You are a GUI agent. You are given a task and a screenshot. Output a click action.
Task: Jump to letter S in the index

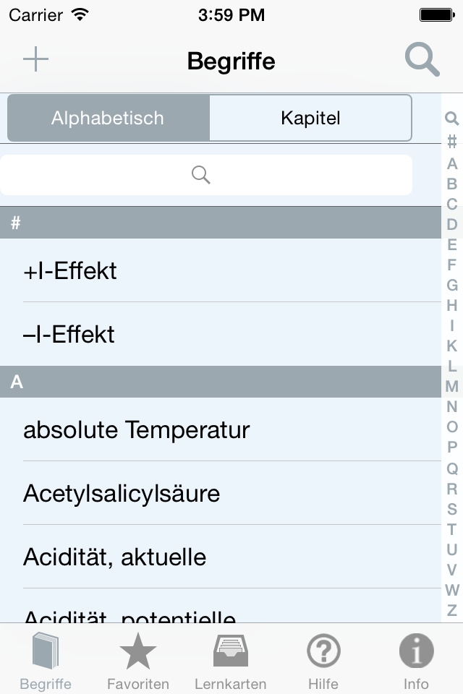click(452, 509)
